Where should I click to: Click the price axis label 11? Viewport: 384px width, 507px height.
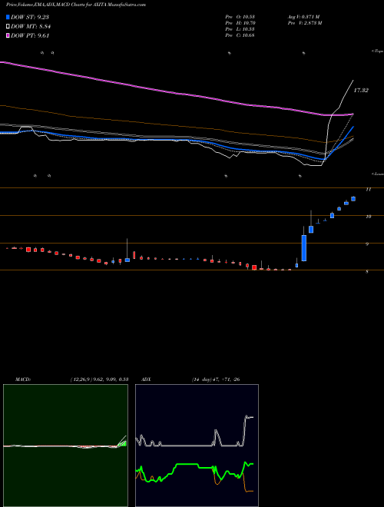(368, 190)
